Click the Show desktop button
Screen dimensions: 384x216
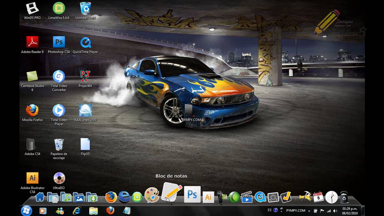pos(363,211)
